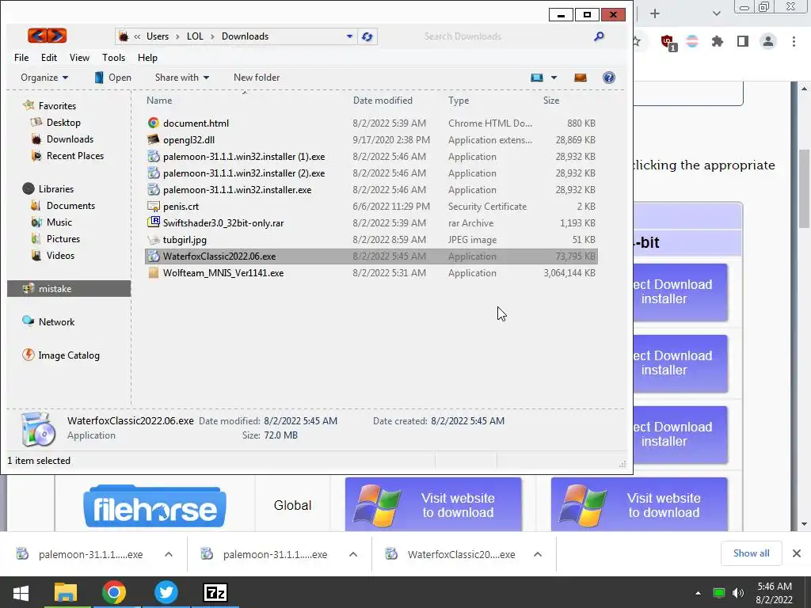Click the back arrow navigation button

point(37,36)
